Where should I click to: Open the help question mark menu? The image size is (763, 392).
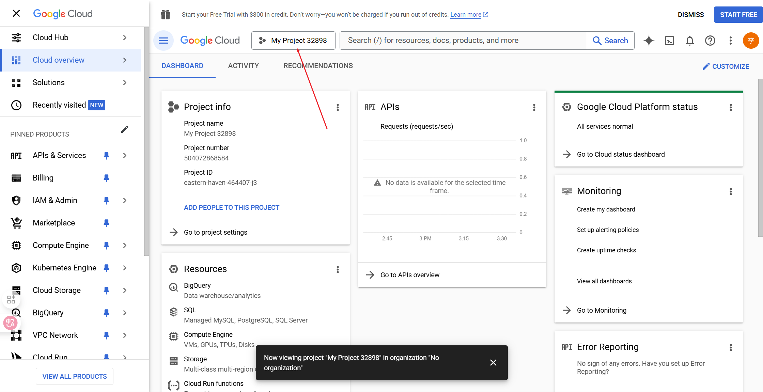710,41
